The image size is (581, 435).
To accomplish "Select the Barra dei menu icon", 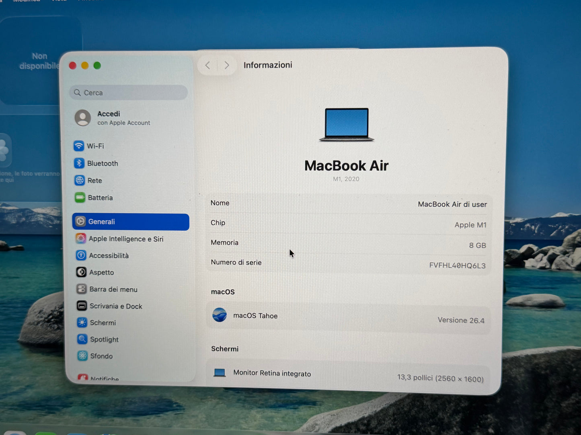I will tap(82, 289).
